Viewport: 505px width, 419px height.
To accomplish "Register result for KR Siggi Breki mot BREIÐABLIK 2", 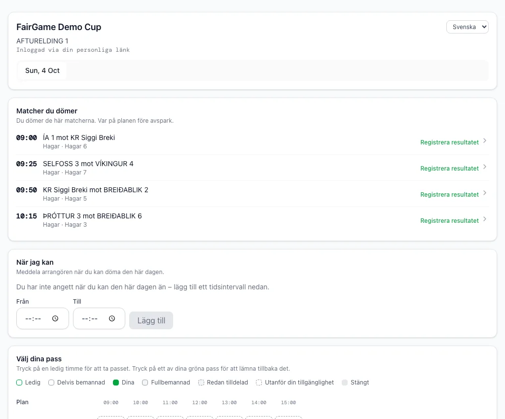I will (449, 194).
